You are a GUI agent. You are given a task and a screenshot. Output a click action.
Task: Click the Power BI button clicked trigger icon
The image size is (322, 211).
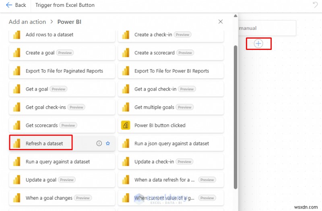pyautogui.click(x=126, y=125)
